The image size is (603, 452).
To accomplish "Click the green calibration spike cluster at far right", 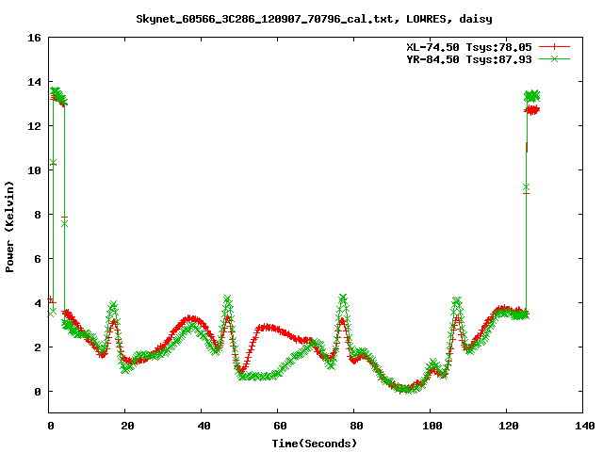I will click(532, 96).
